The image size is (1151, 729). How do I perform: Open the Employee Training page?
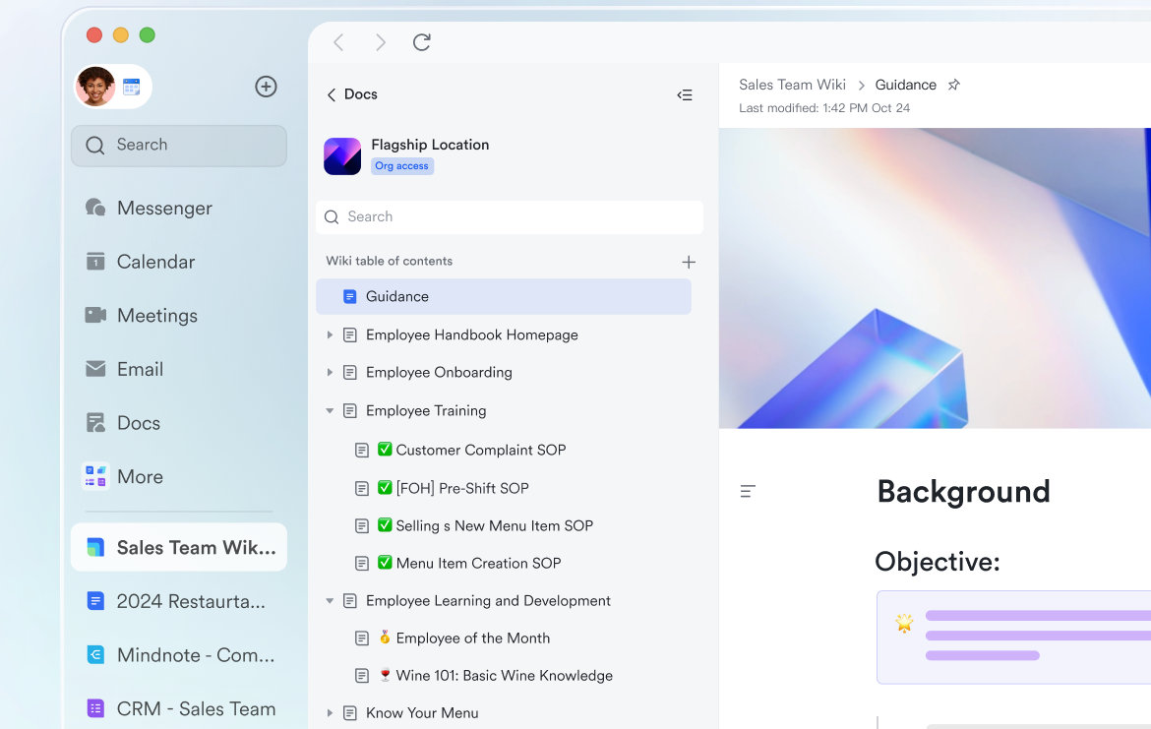coord(426,411)
